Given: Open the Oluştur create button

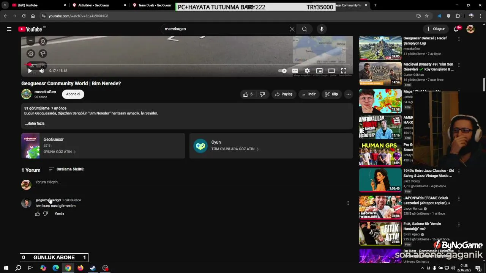Looking at the screenshot, I should pyautogui.click(x=435, y=29).
